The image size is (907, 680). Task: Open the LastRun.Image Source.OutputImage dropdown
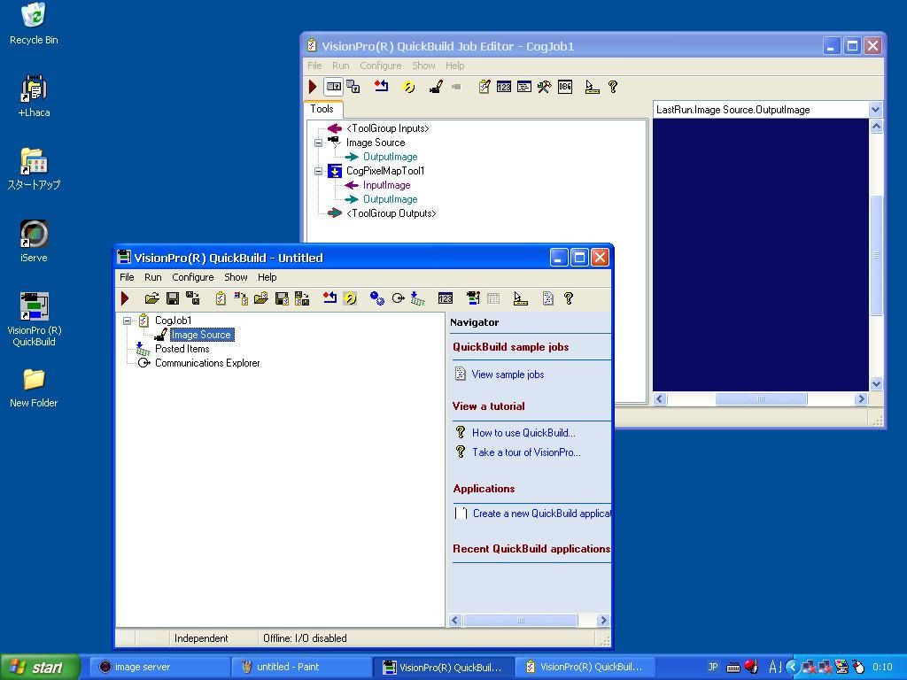coord(875,109)
